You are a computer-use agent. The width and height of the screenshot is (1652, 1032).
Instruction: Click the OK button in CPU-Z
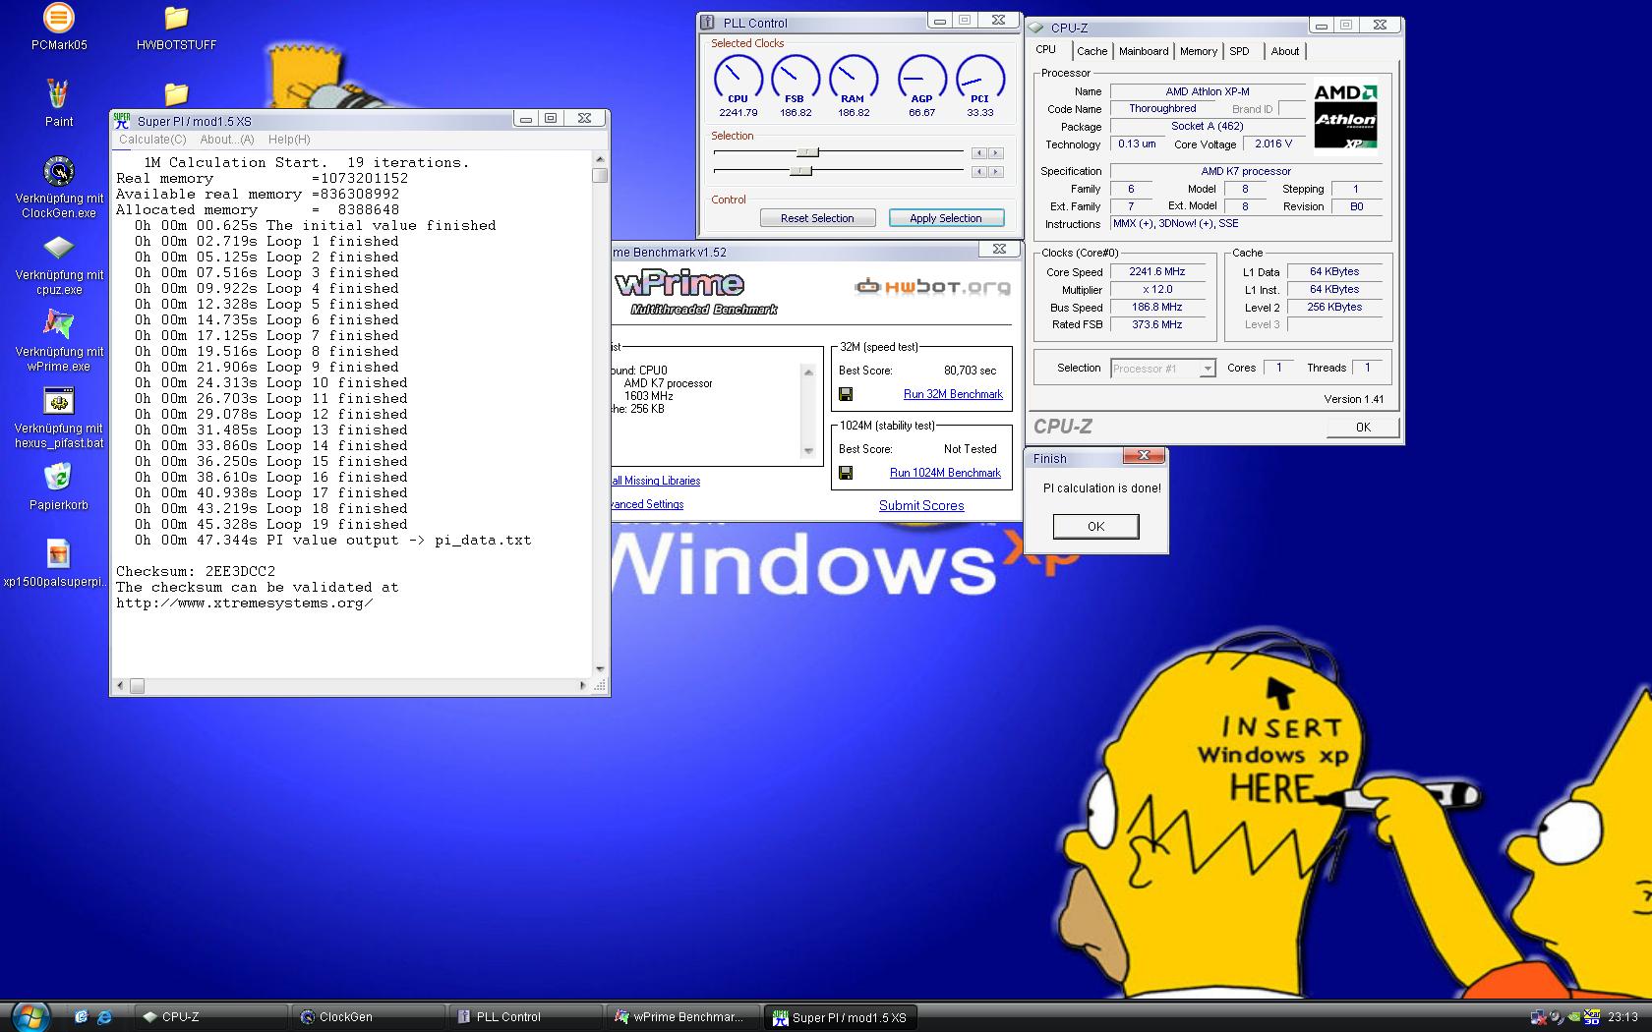pos(1363,428)
